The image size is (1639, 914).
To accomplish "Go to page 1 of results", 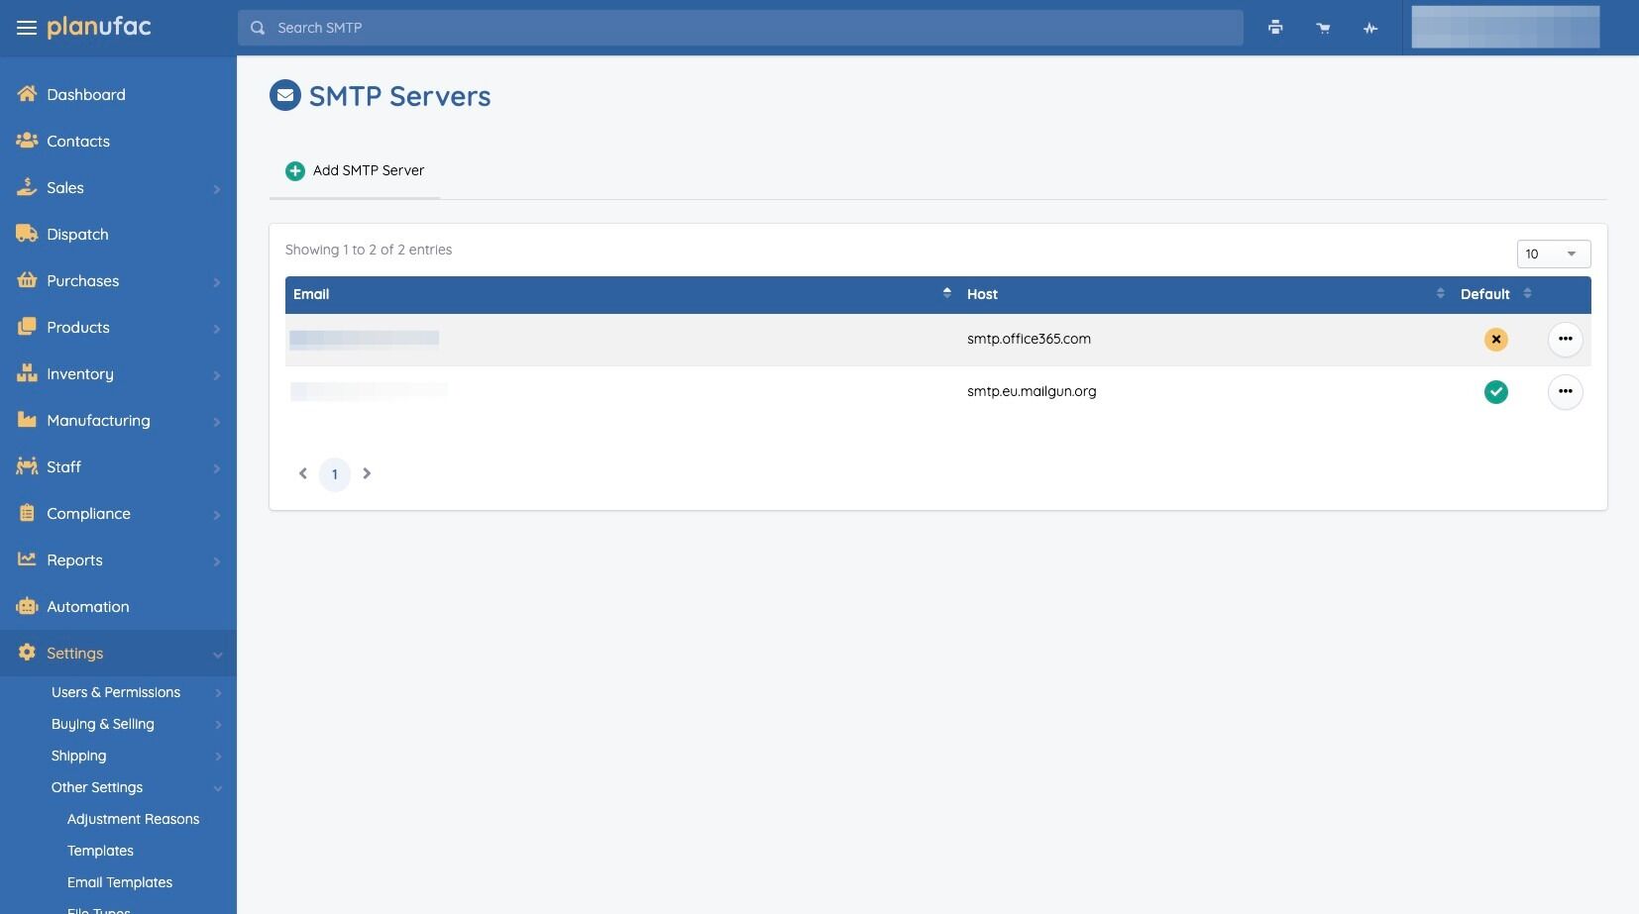I will click(x=335, y=474).
